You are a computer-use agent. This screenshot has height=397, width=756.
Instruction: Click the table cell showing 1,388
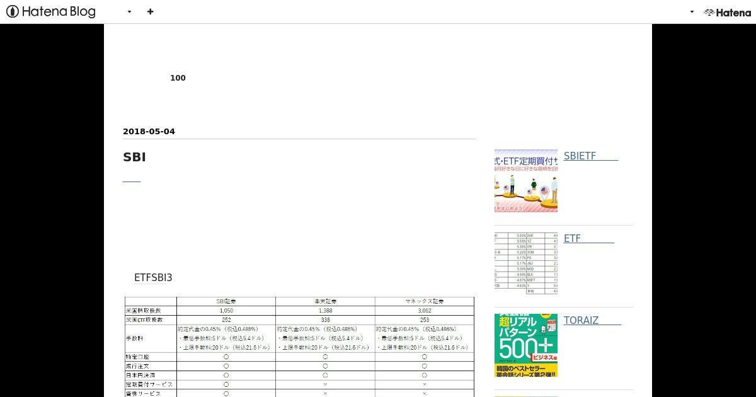pos(325,311)
